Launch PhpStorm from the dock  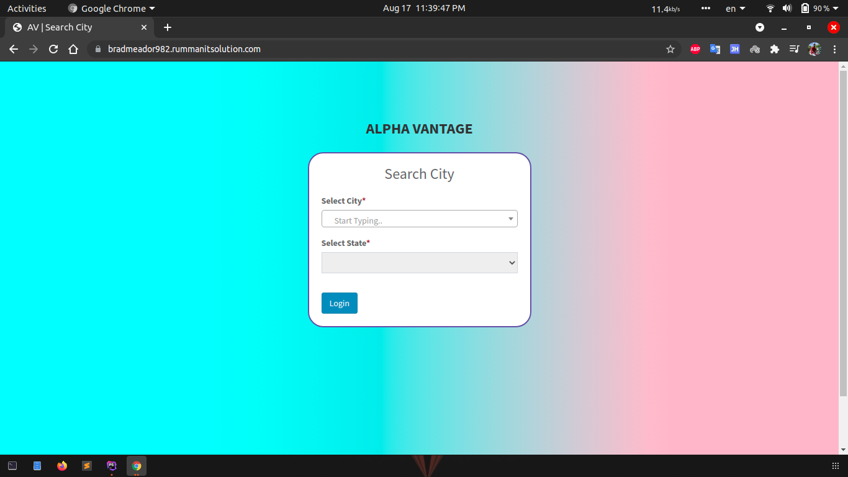click(112, 466)
